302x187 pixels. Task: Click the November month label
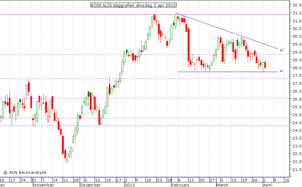click(44, 185)
